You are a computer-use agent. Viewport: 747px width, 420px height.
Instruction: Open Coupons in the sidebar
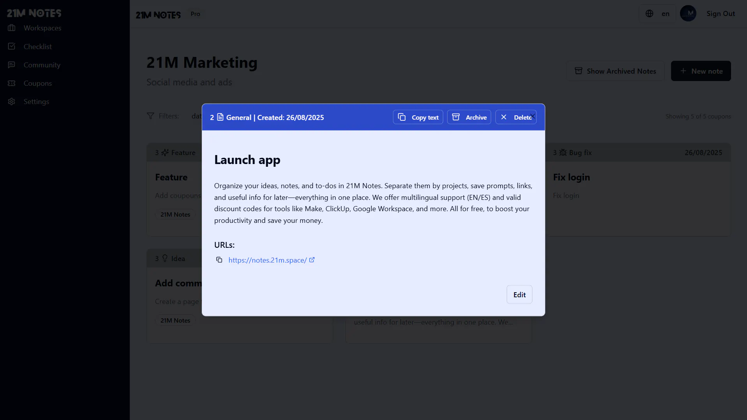(37, 83)
